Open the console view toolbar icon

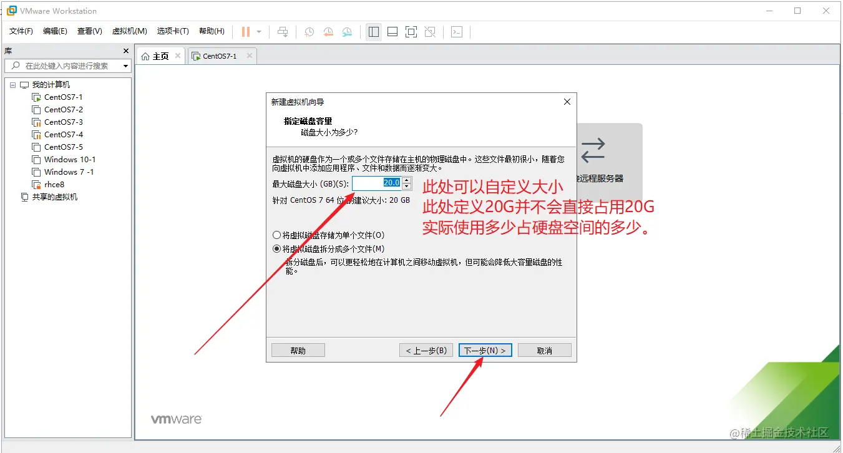(x=457, y=32)
